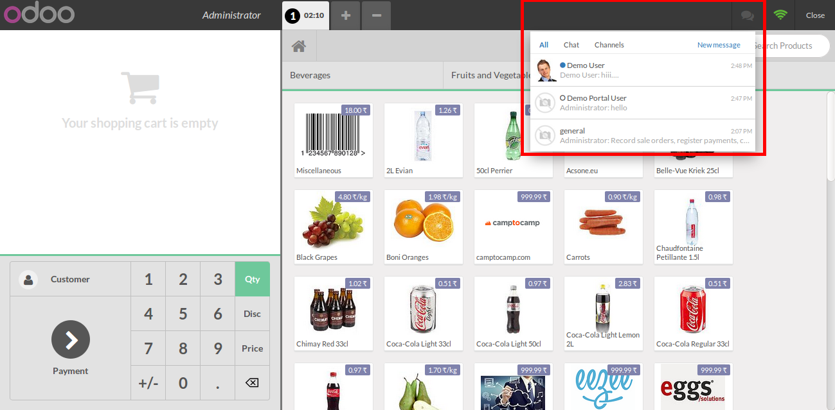The height and width of the screenshot is (410, 835).
Task: Open the Demo User conversation
Action: (x=643, y=70)
